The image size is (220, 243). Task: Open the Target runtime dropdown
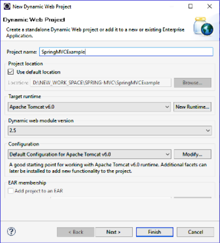89,107
